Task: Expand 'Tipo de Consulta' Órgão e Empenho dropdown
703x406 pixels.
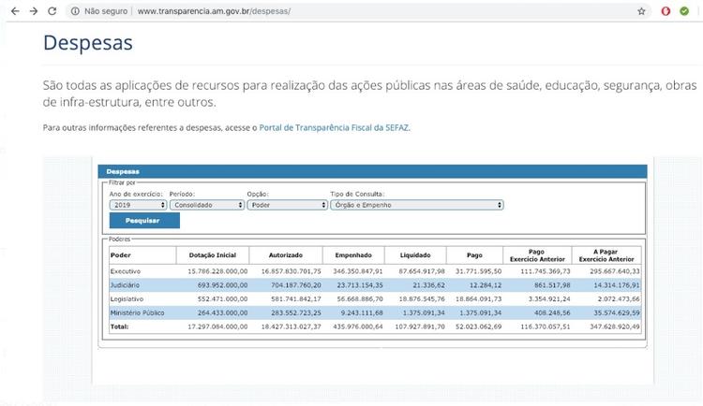Action: (x=416, y=204)
